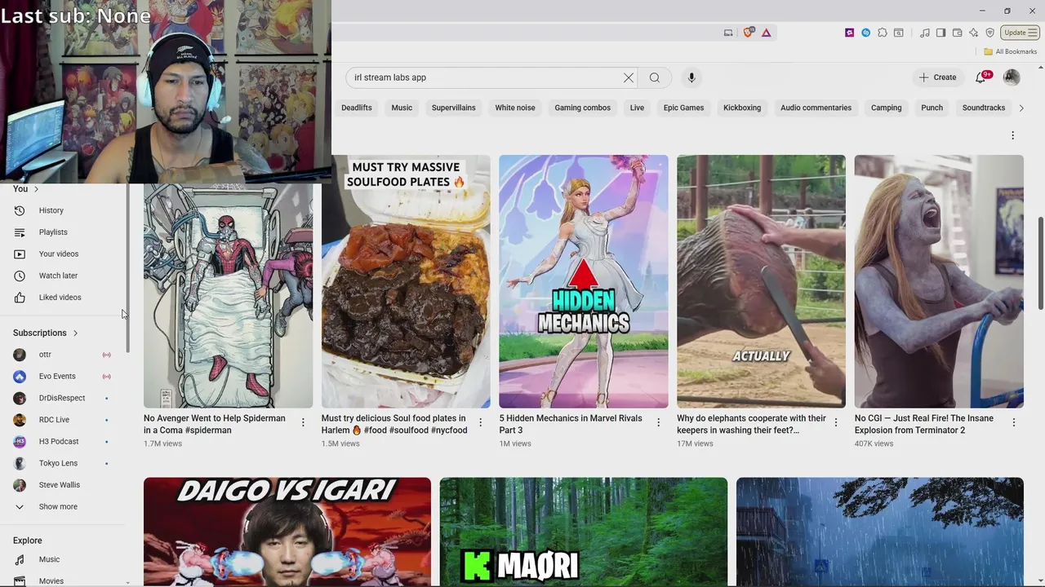Open the Shazam extension icon
Image resolution: width=1045 pixels, height=587 pixels.
pos(865,33)
